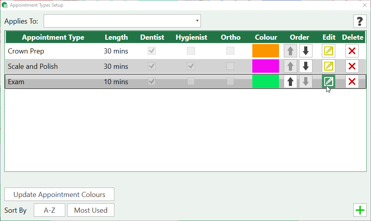Viewport: 371px width, 221px height.
Task: Delete the Exam appointment type
Action: [x=352, y=82]
